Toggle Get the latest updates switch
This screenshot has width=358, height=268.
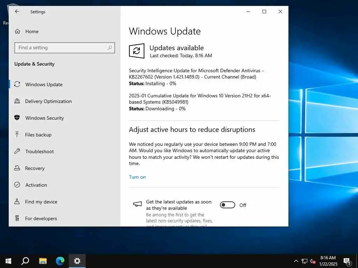point(227,205)
